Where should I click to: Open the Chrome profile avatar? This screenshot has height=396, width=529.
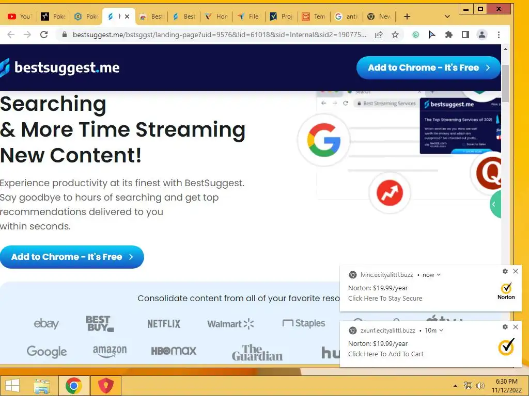click(x=482, y=35)
